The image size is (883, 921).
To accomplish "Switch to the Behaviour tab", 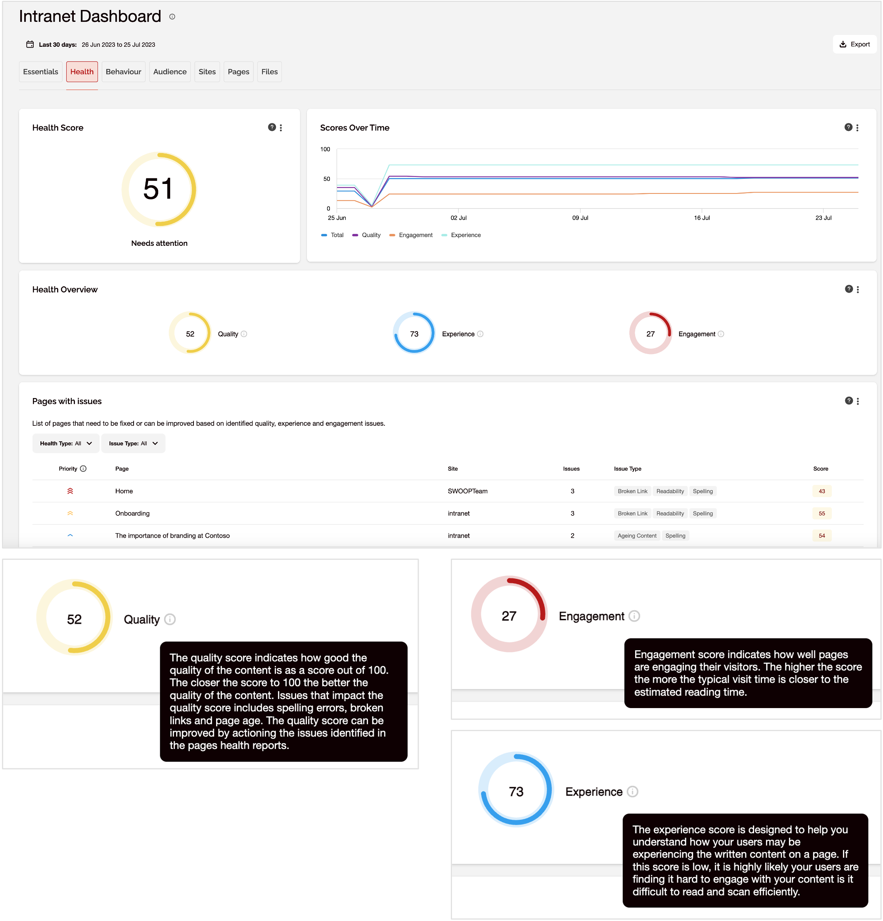I will click(123, 71).
